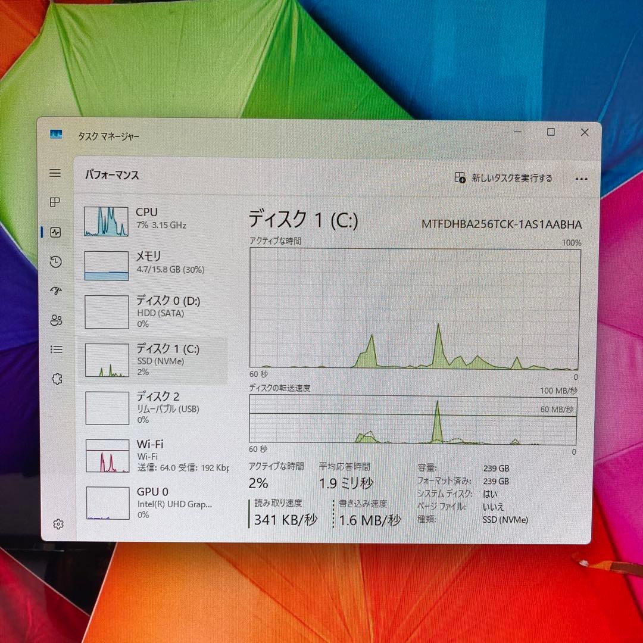Open the more options ellipsis menu
The height and width of the screenshot is (643, 643).
point(582,177)
